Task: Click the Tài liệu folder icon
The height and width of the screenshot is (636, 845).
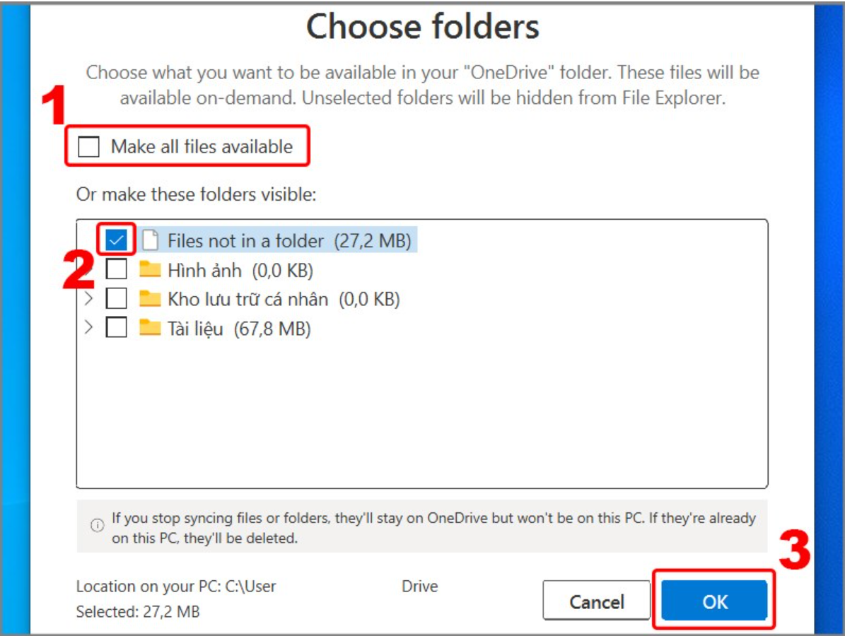Action: (x=150, y=327)
